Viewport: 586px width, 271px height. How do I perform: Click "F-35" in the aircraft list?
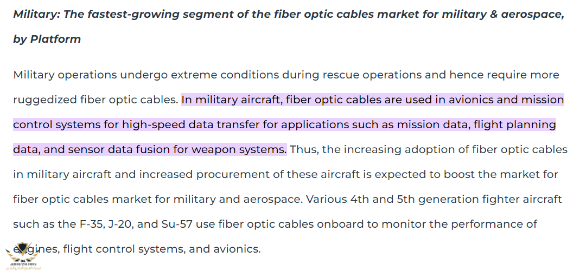(x=89, y=224)
